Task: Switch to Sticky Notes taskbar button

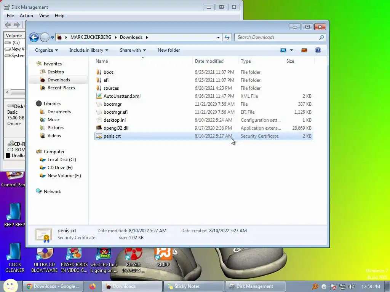Action: (x=193, y=286)
